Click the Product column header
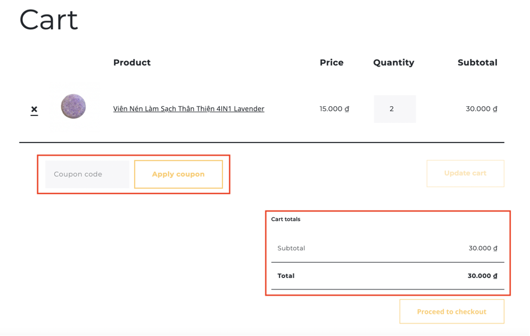The width and height of the screenshot is (530, 336). click(x=132, y=62)
